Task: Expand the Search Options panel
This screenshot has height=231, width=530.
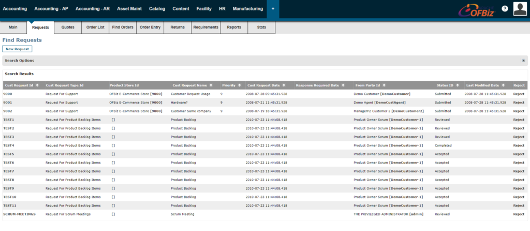Action: pyautogui.click(x=523, y=61)
